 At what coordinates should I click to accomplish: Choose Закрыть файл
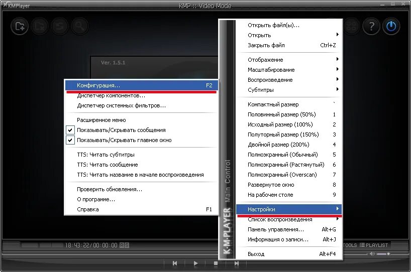coord(289,45)
